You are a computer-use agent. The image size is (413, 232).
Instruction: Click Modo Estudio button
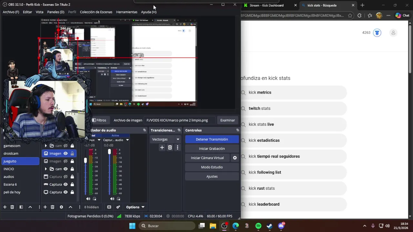pyautogui.click(x=212, y=167)
